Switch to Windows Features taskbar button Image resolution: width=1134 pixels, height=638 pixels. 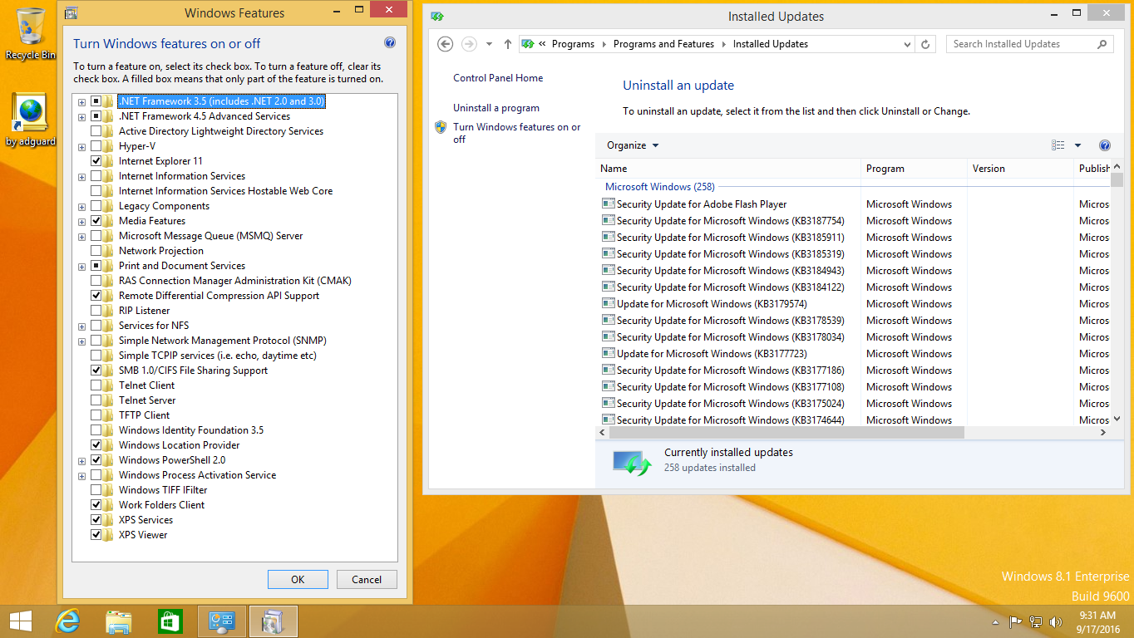pos(273,621)
